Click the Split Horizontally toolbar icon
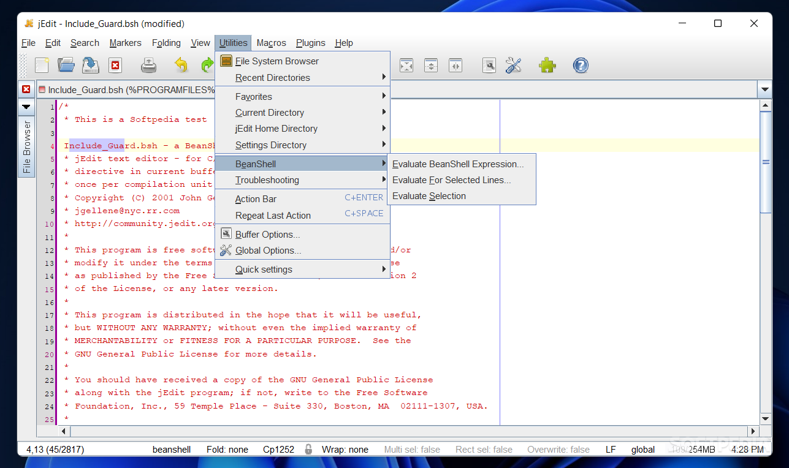This screenshot has width=789, height=468. 431,66
